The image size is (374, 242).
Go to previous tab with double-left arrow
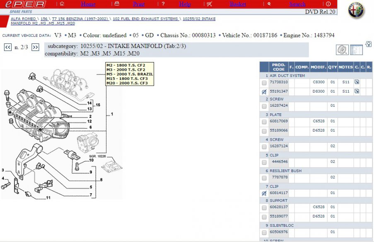tap(8, 47)
